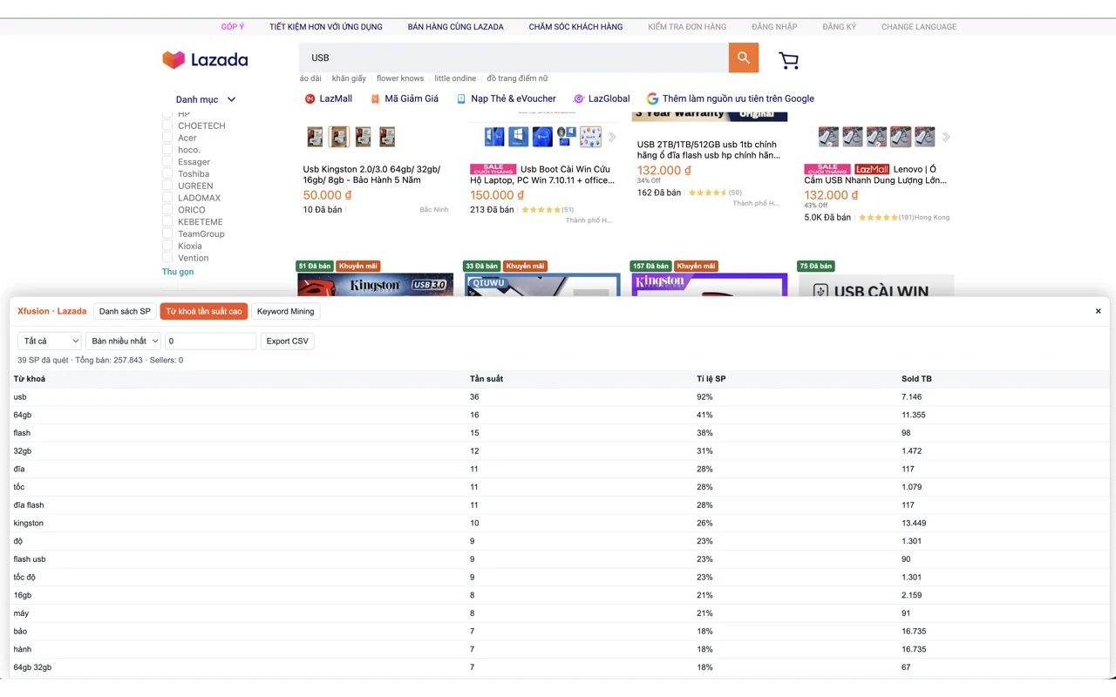Image resolution: width=1116 pixels, height=697 pixels.
Task: Click the Lazada search box containing USB
Action: pos(514,58)
